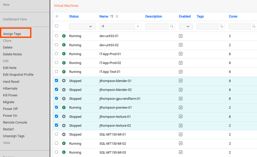Deselect the checkbox for jthompson-preview-01
257x157 pixels.
coord(56,107)
